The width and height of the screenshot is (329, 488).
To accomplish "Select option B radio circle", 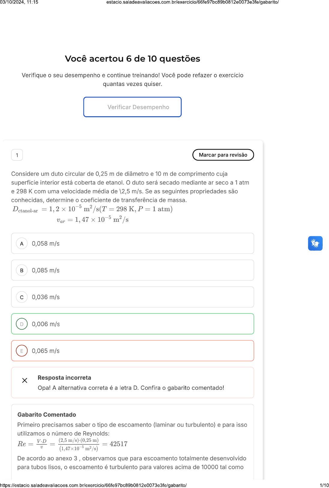I will click(x=22, y=270).
